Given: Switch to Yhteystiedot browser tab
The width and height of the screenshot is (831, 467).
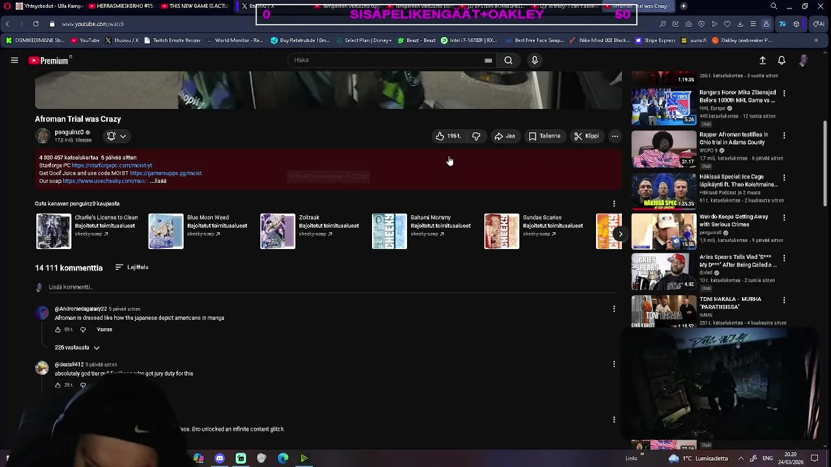Looking at the screenshot, I should pos(49,6).
